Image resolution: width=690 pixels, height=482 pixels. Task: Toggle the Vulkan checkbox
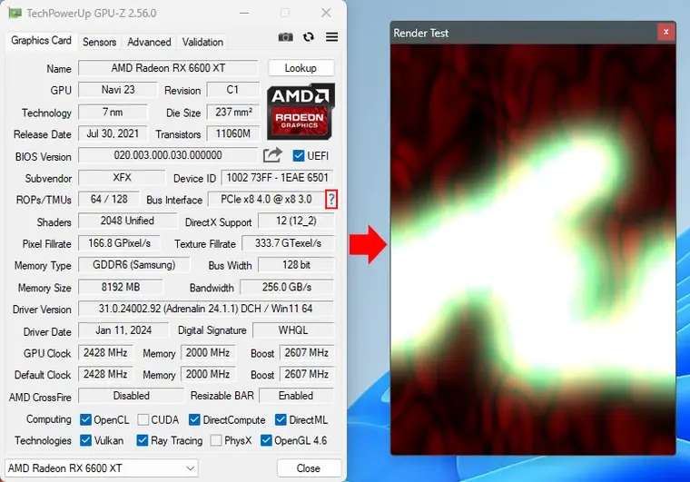point(86,440)
